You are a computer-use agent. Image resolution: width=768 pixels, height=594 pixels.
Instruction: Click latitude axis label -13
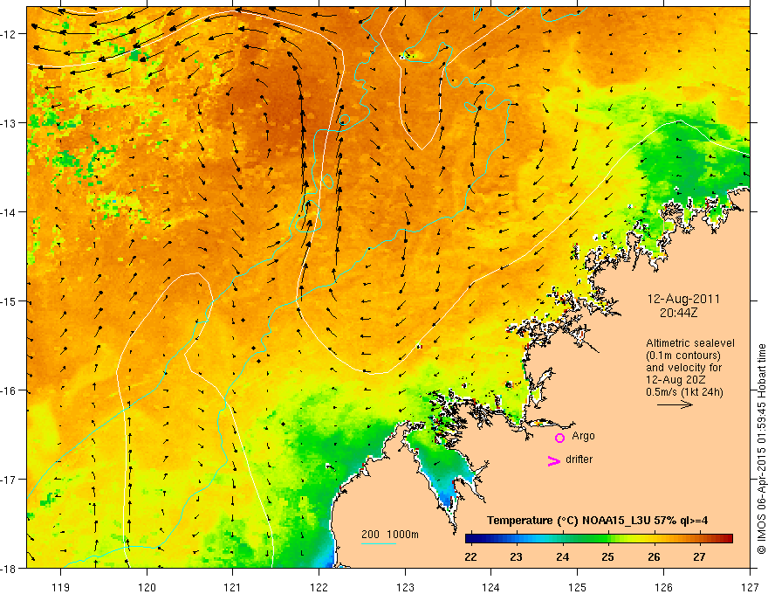(10, 123)
